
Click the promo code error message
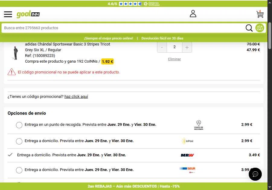point(69,72)
